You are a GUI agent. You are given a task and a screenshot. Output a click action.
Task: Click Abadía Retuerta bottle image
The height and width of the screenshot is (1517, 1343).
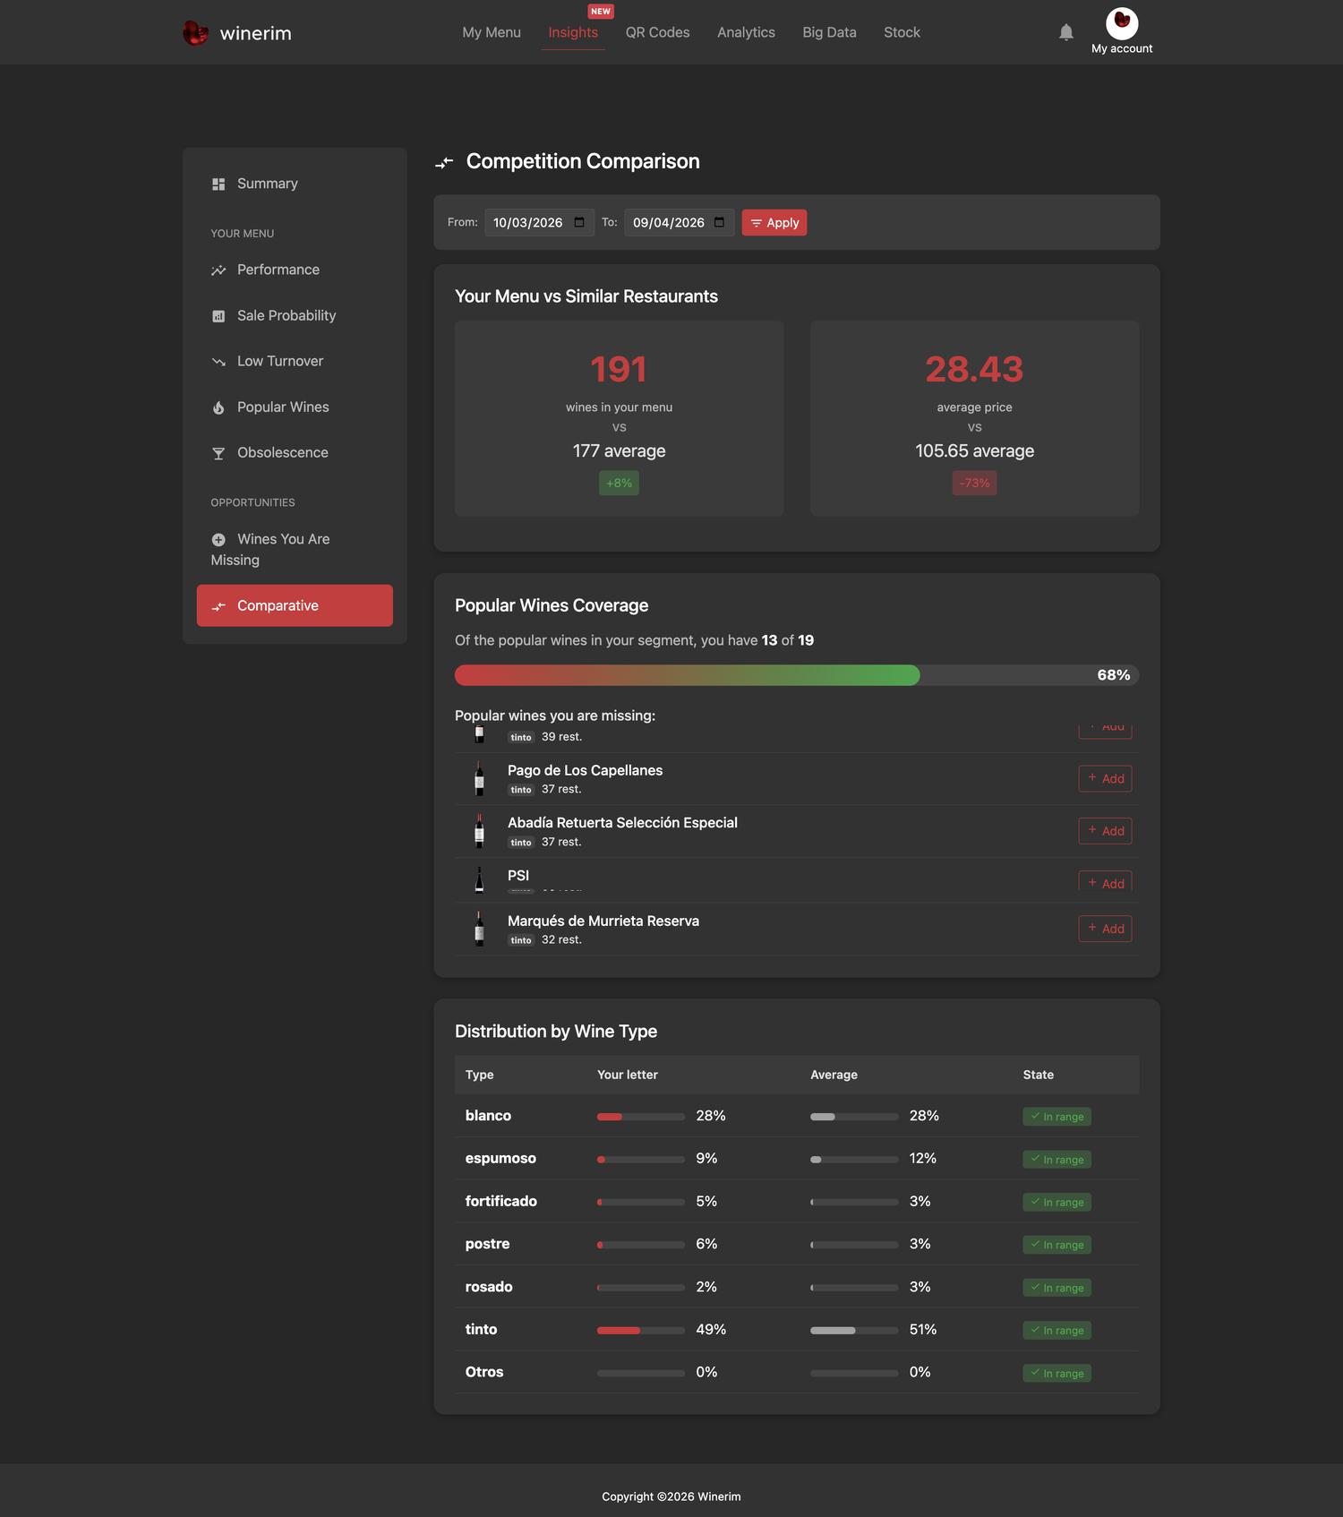click(x=479, y=831)
